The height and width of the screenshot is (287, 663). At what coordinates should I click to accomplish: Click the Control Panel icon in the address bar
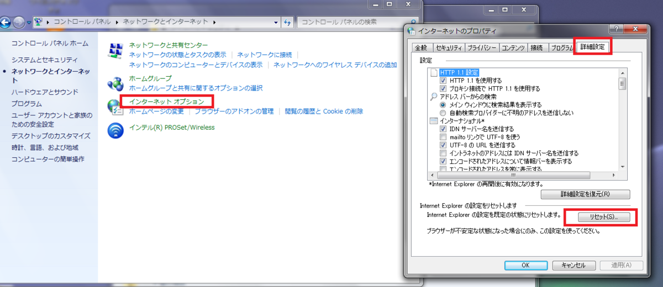(x=38, y=22)
